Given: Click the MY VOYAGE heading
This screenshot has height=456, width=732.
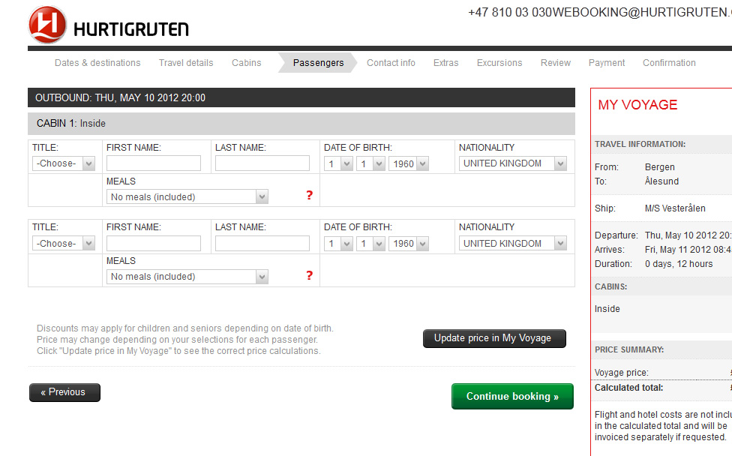Looking at the screenshot, I should (x=637, y=104).
